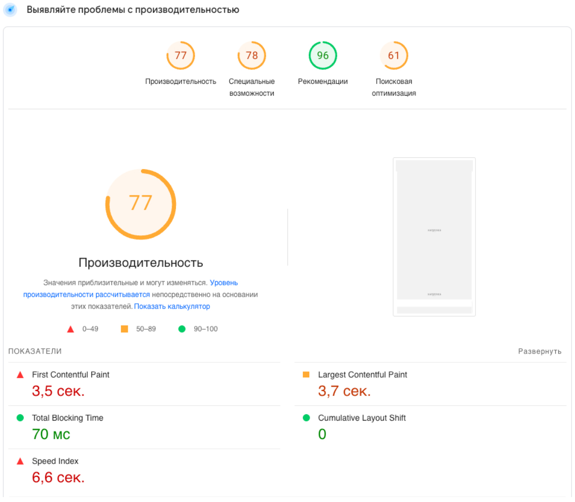575x502 pixels.
Task: Click the large 77 performance gauge
Action: coord(141,204)
